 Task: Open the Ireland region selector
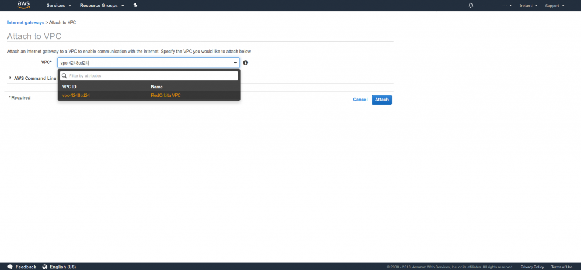[528, 6]
